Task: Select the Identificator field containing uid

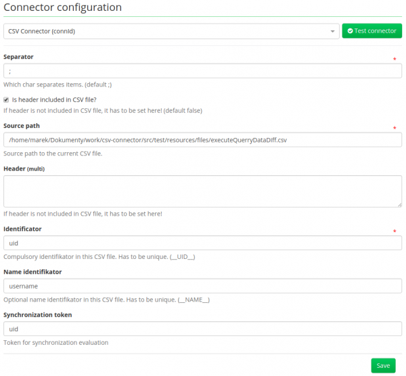Action: tap(203, 243)
